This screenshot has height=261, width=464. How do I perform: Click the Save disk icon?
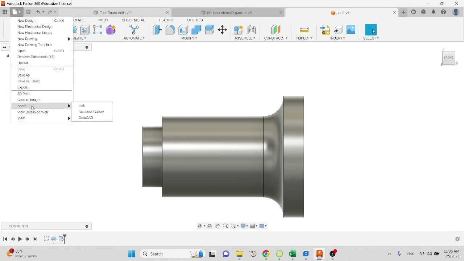point(29,12)
